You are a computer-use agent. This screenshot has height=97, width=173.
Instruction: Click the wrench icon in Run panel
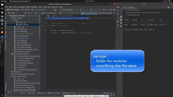(118, 14)
